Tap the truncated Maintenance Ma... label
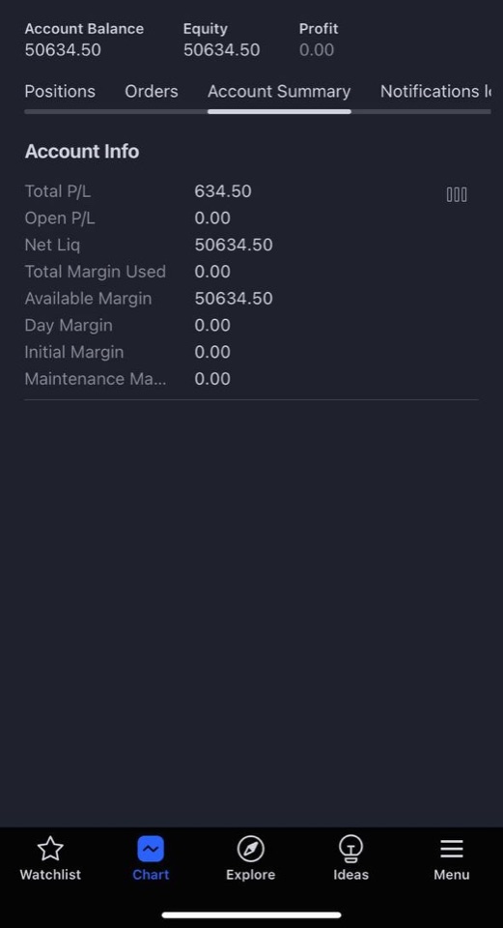This screenshot has height=928, width=503. [x=96, y=379]
